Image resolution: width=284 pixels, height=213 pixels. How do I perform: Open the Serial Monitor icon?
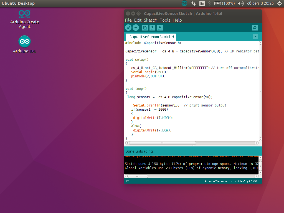click(x=255, y=27)
